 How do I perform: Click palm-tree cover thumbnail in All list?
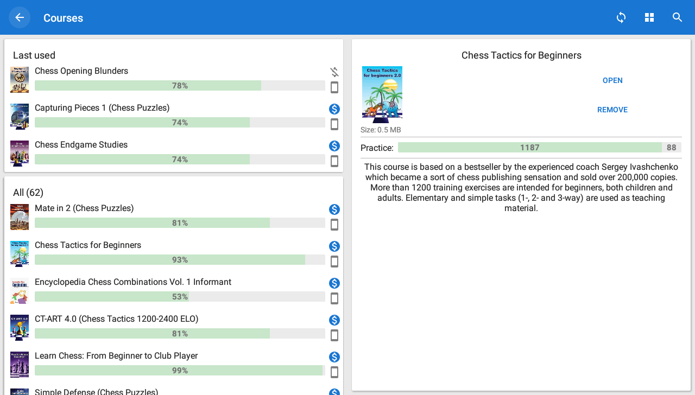click(x=20, y=254)
